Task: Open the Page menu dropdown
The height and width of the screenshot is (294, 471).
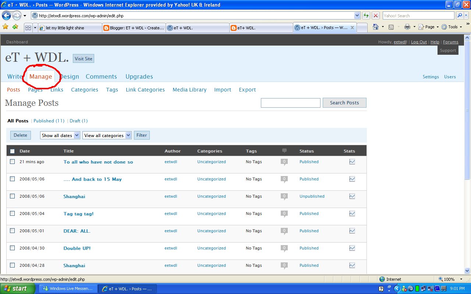Action: (x=429, y=27)
